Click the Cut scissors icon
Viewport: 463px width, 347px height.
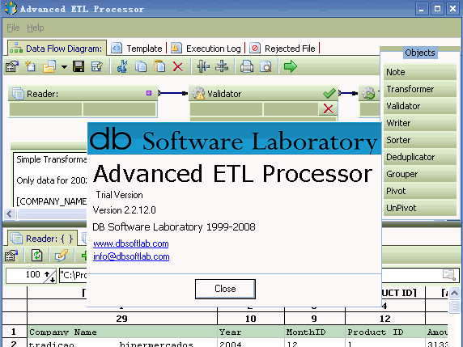click(122, 66)
